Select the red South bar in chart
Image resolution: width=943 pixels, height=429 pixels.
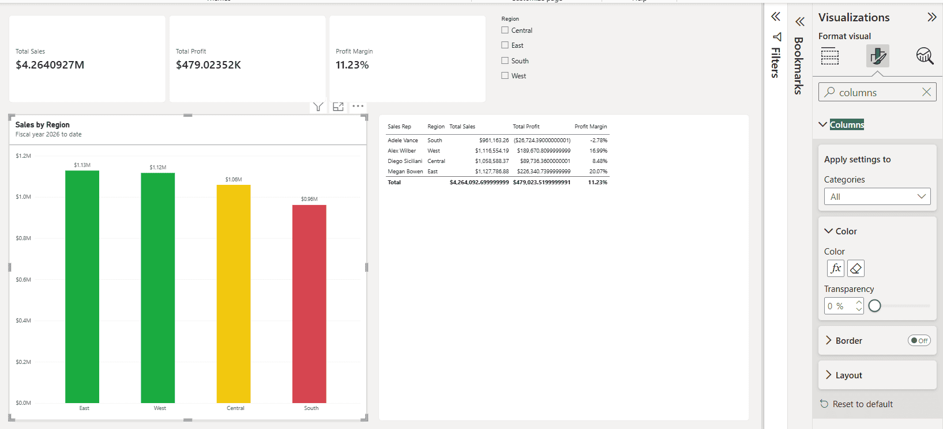[x=309, y=304]
